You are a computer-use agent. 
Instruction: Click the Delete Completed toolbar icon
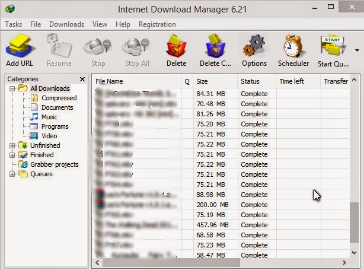[216, 46]
